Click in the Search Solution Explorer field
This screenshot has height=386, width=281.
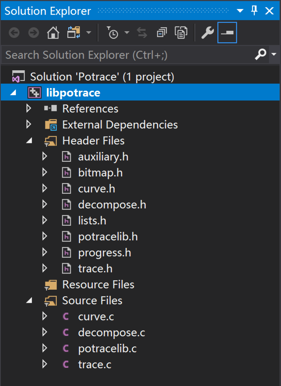tap(126, 54)
